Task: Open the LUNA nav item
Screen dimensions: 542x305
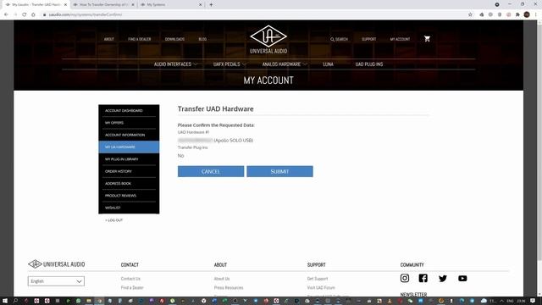Action: [x=328, y=64]
